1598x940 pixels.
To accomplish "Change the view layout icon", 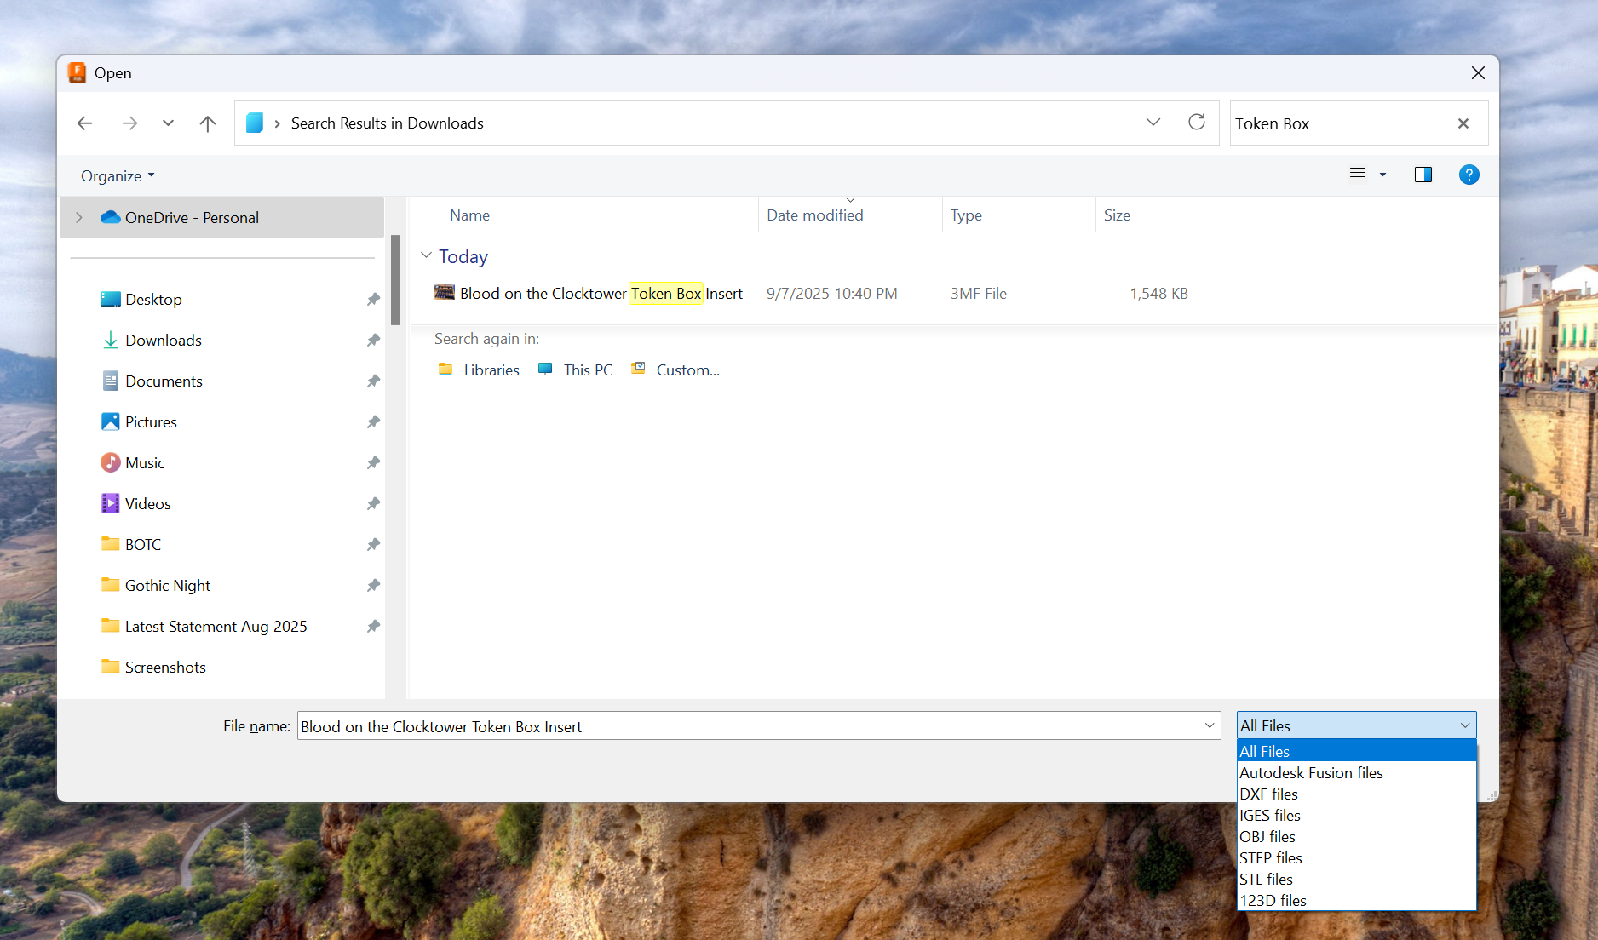I will tap(1358, 175).
